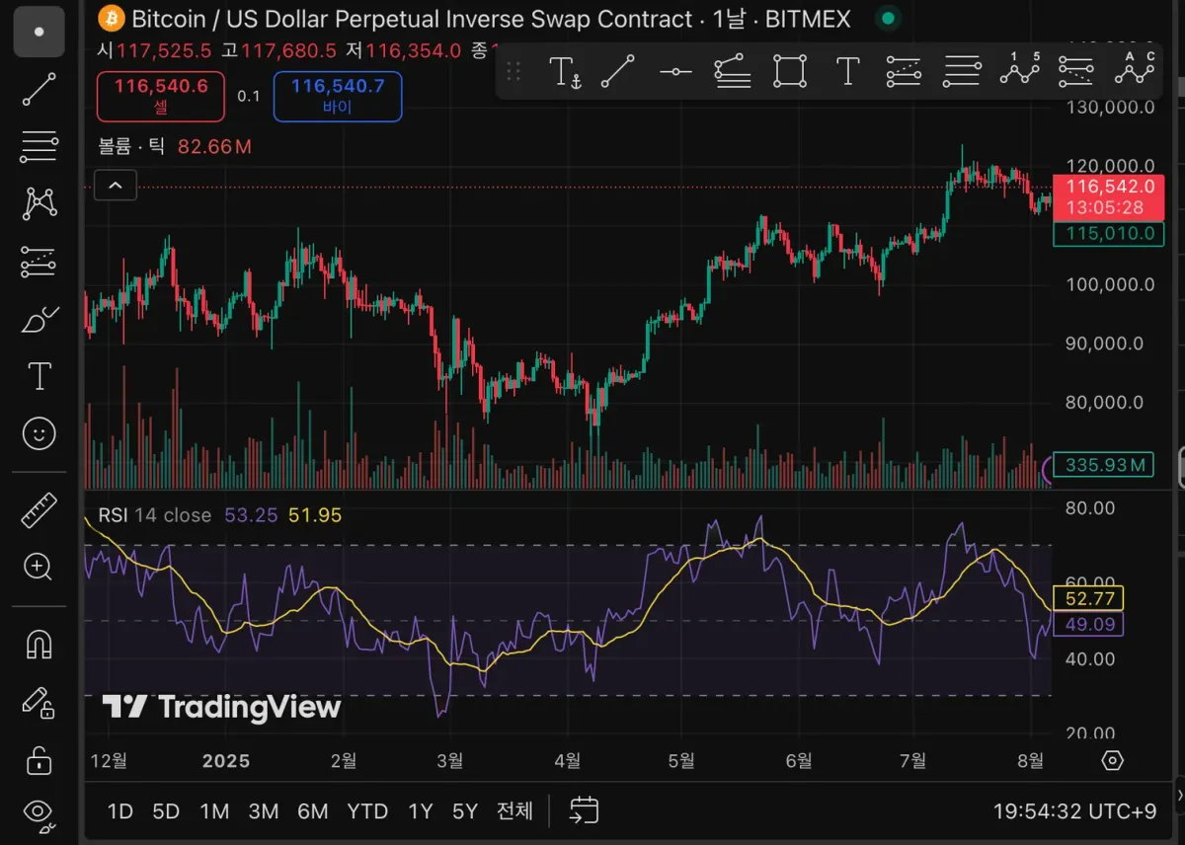Open the go-to-date calendar icon
1185x845 pixels.
pos(585,811)
